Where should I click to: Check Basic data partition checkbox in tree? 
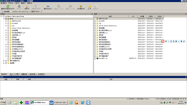point(3,16)
